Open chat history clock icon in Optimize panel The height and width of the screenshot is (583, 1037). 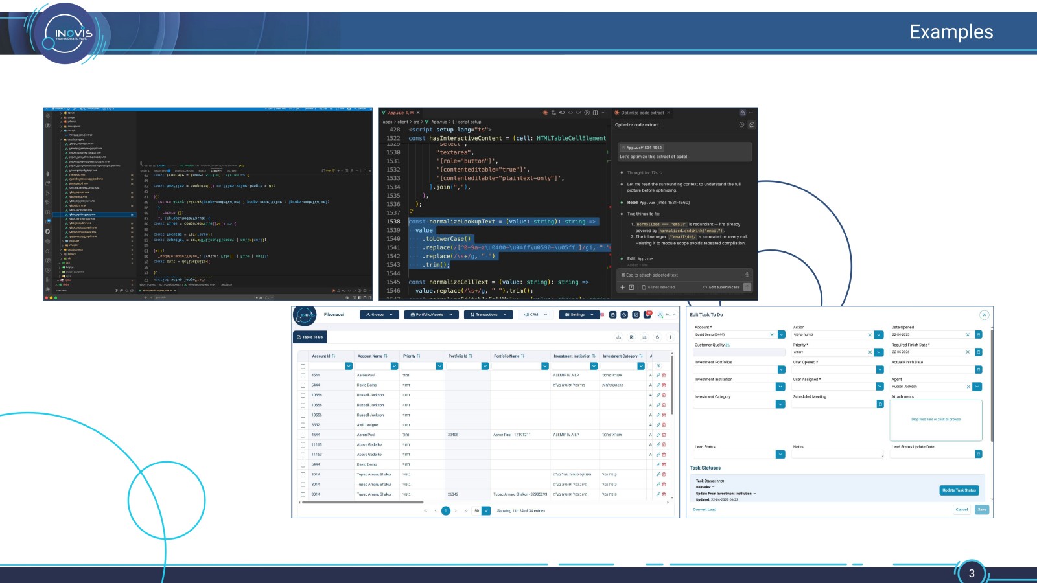coord(741,124)
